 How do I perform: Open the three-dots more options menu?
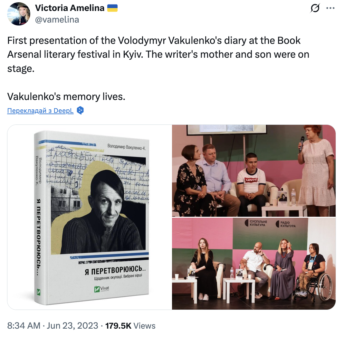330,8
